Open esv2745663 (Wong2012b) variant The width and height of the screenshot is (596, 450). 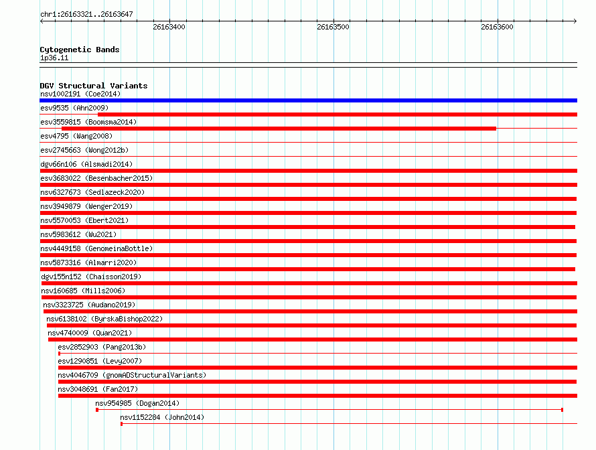click(x=84, y=150)
